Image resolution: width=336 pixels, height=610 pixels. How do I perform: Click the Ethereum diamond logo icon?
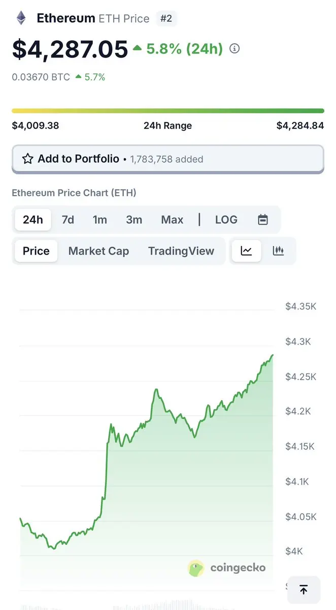coord(21,19)
